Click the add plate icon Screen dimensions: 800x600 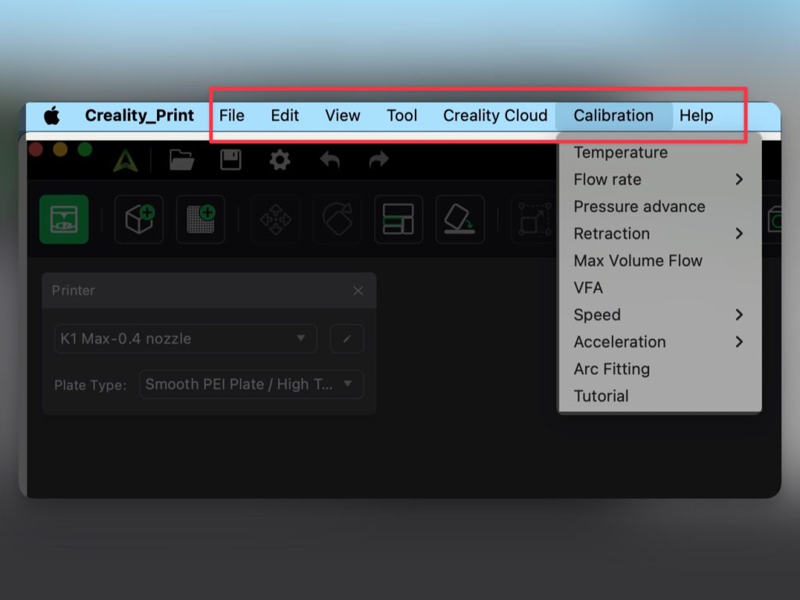pyautogui.click(x=201, y=220)
